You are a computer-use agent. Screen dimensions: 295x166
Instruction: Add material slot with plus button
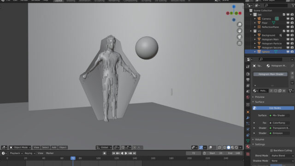[x=292, y=73]
